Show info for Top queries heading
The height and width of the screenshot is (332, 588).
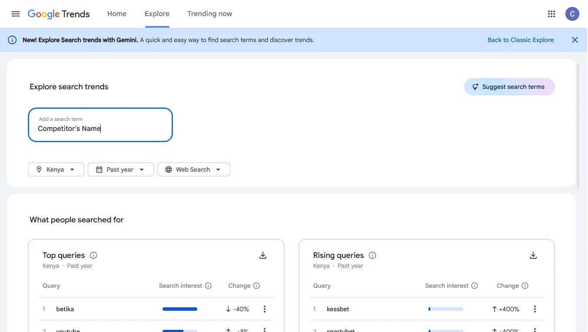93,255
